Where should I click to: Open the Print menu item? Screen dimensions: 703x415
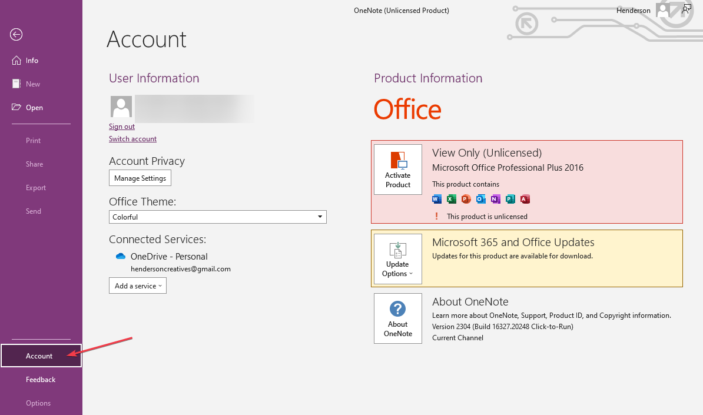click(x=33, y=140)
